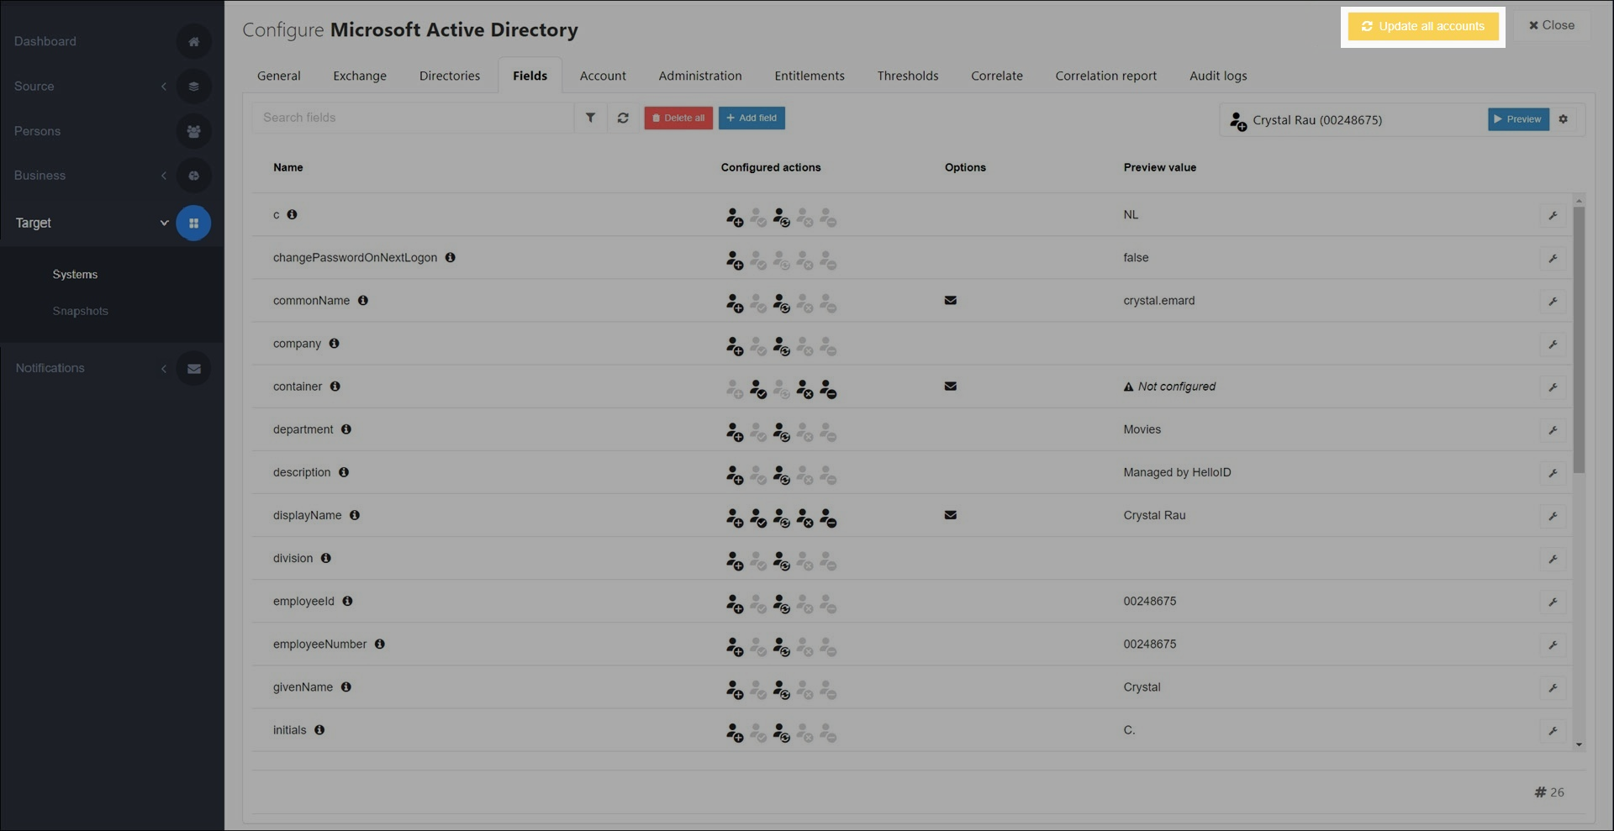Edit the givenName field wrench
The width and height of the screenshot is (1614, 831).
(1553, 687)
